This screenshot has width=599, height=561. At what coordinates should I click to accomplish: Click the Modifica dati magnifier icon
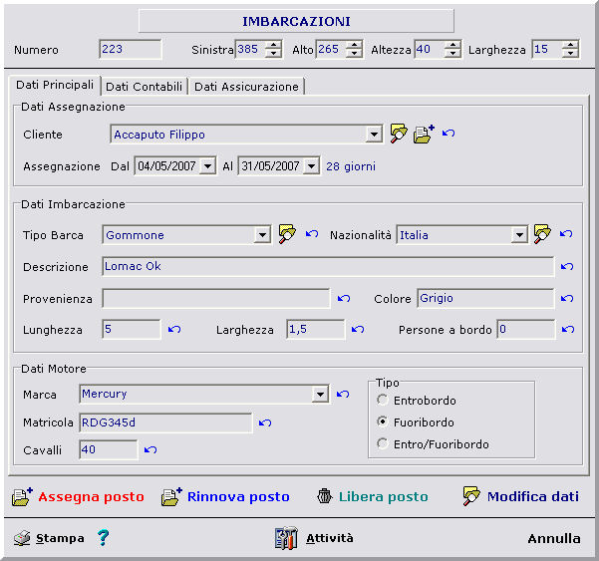[x=471, y=496]
